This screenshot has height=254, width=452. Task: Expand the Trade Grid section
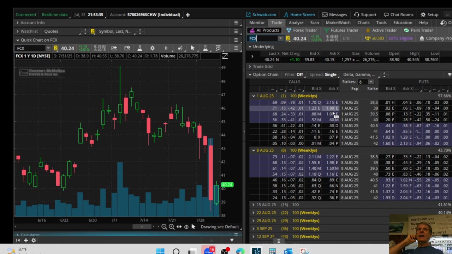click(250, 66)
